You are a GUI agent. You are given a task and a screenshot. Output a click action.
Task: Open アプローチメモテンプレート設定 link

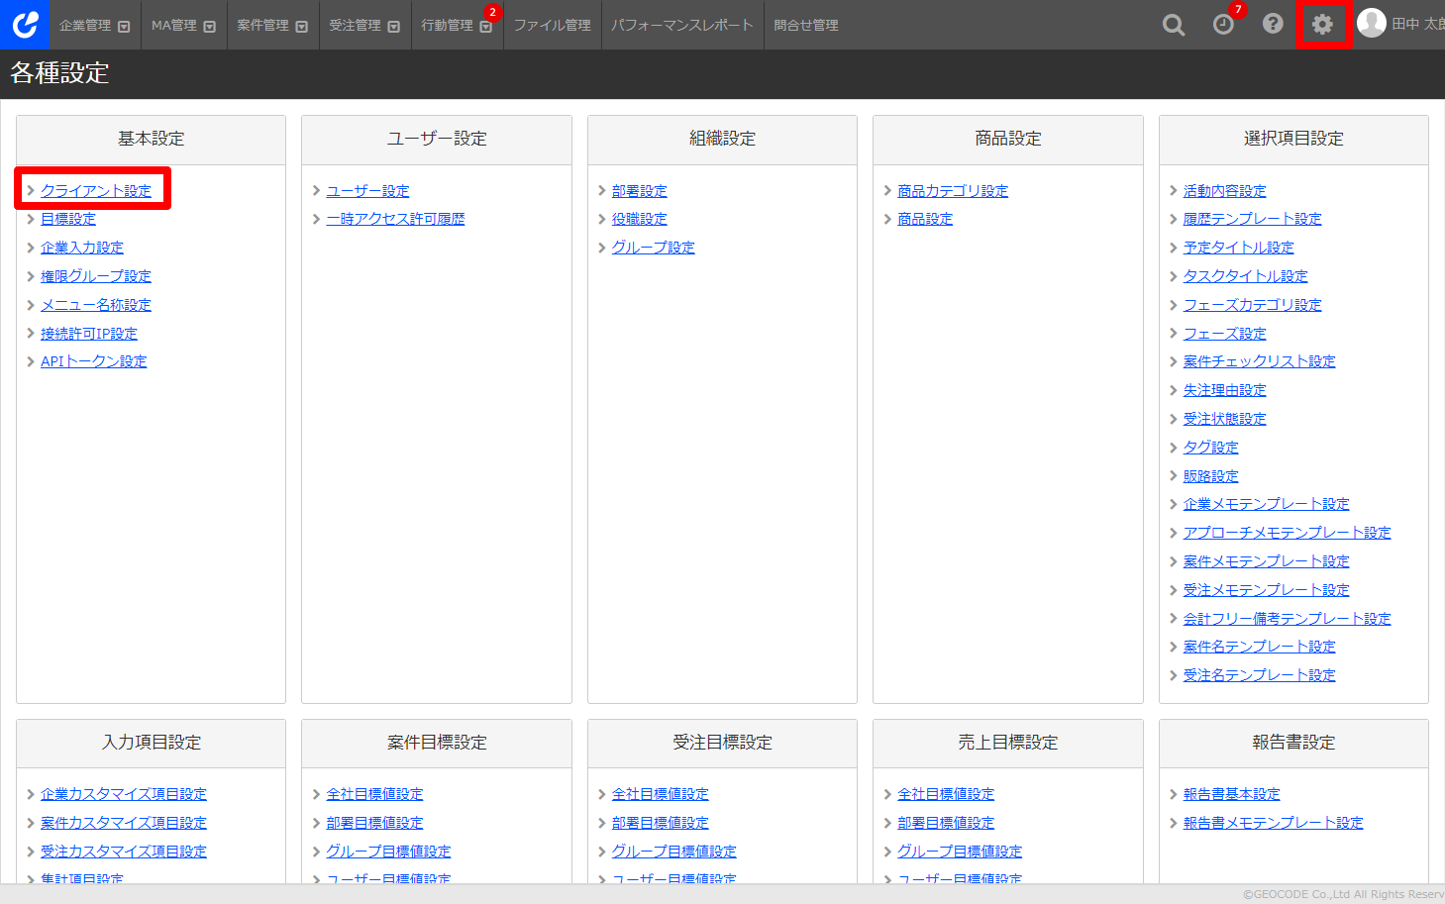coord(1288,533)
